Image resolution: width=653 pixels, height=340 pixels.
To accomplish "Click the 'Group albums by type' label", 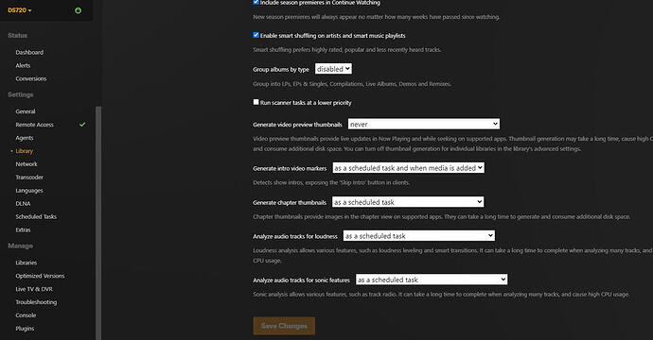I will click(x=281, y=69).
